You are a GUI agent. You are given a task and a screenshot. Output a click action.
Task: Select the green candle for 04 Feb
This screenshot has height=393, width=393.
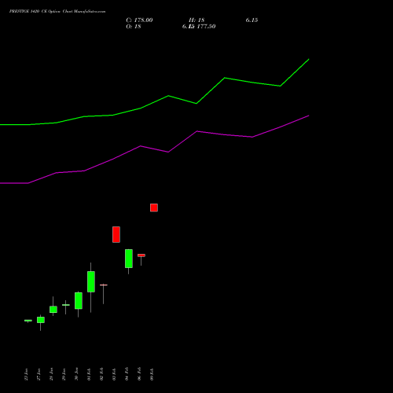pyautogui.click(x=129, y=259)
